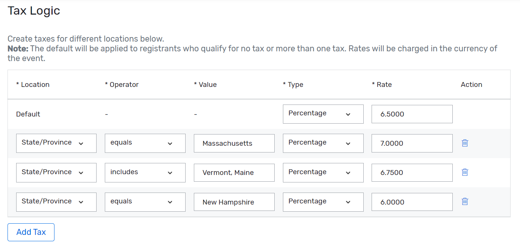This screenshot has height=245, width=520.
Task: Expand the Operator dropdown showing includes
Action: coord(145,172)
